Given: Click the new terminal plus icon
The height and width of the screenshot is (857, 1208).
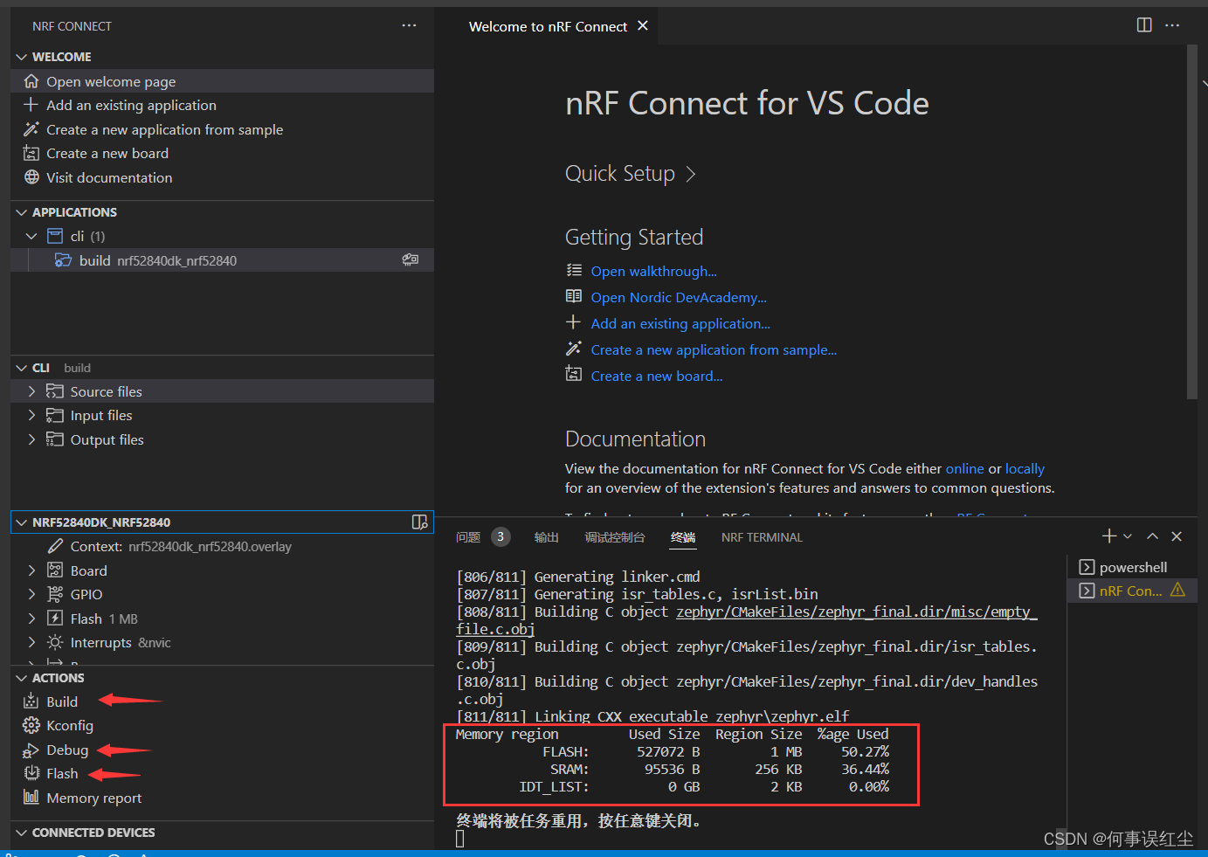Looking at the screenshot, I should [x=1109, y=536].
